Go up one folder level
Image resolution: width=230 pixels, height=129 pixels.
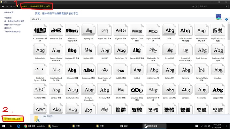(14, 6)
